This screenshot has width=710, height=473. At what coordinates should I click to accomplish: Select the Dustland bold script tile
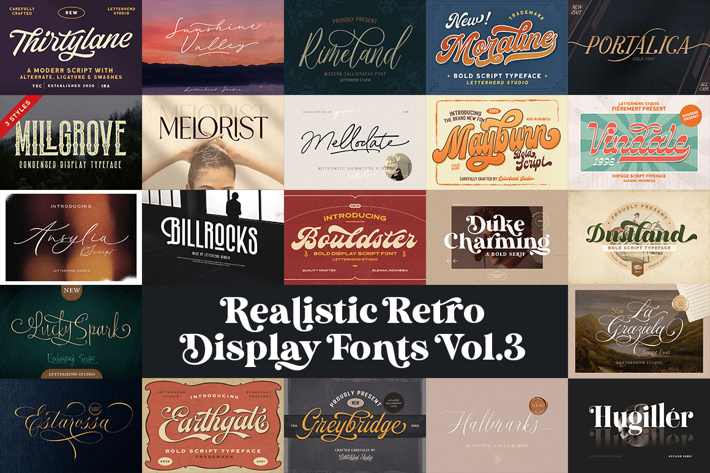(639, 236)
